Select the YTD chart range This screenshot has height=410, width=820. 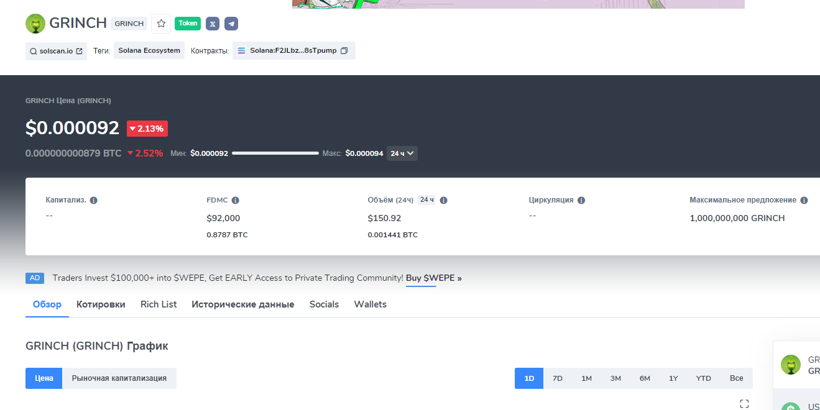click(x=704, y=378)
